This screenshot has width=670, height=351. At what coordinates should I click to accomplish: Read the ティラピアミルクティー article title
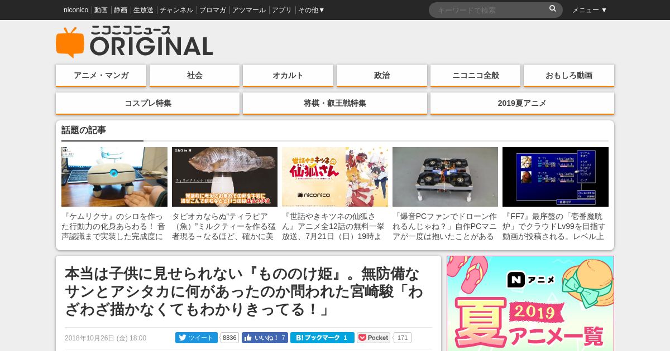point(224,226)
